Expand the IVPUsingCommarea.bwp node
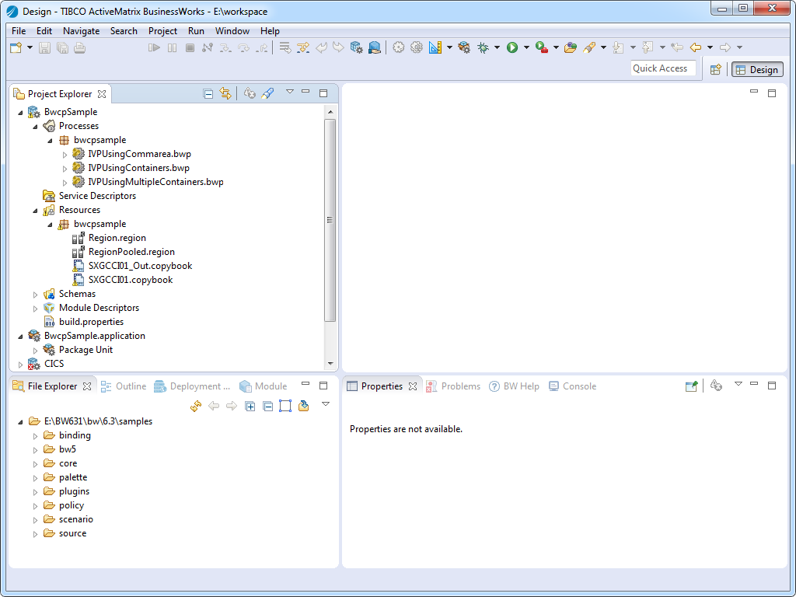Screen dimensions: 796x597 pyautogui.click(x=65, y=155)
